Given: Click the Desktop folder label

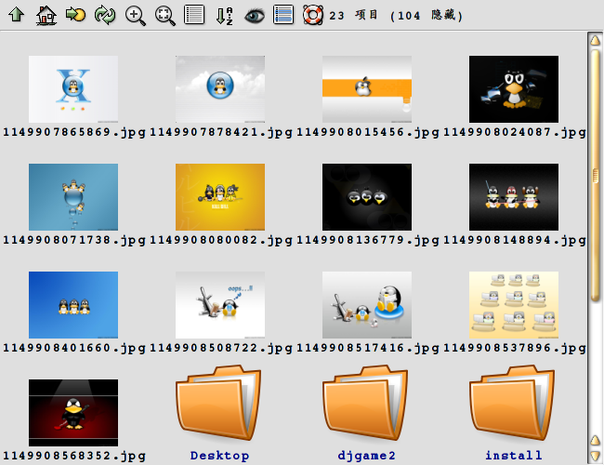Looking at the screenshot, I should [x=219, y=456].
